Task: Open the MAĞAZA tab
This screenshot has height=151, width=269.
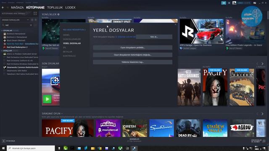Action: (17, 8)
